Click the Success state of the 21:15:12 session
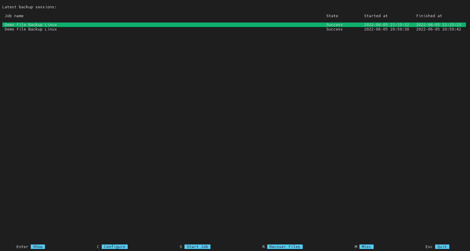The image size is (470, 251). point(335,25)
